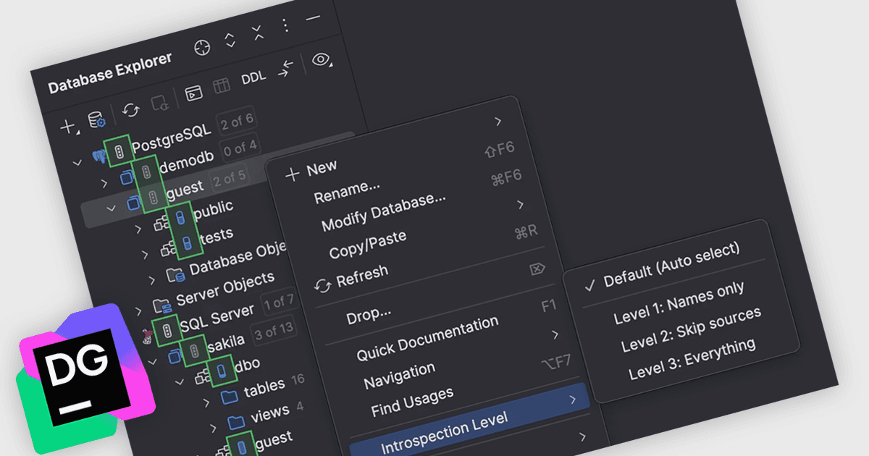This screenshot has width=869, height=456.
Task: Expand the tests schema node
Action: pyautogui.click(x=146, y=255)
